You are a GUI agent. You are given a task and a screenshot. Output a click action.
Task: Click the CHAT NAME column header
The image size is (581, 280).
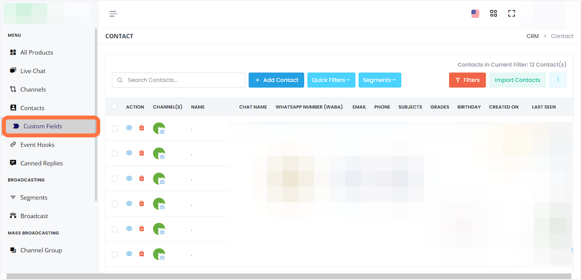[x=253, y=107]
